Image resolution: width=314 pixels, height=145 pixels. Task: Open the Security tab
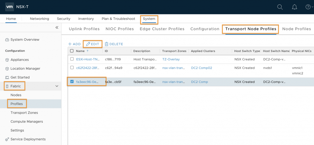63,19
